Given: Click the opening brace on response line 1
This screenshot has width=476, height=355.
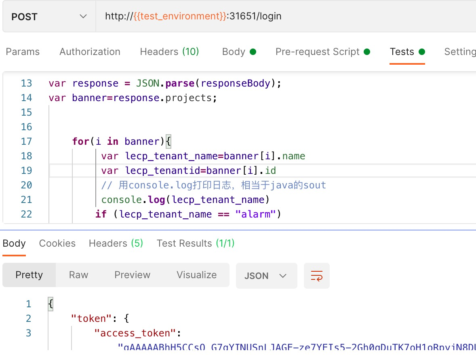Looking at the screenshot, I should point(51,304).
